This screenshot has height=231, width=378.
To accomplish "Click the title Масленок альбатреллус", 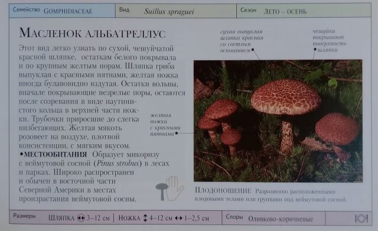I will pos(92,33).
